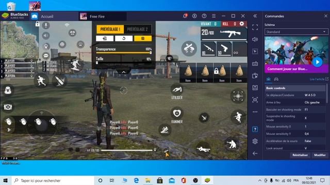Expand grenade list with right chevron
Viewport: 330px width, 185px height.
(9, 130)
